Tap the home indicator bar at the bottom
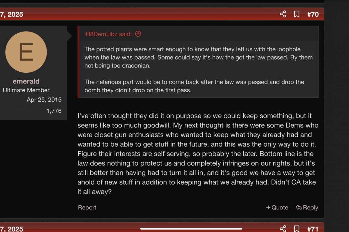 (x=191, y=228)
